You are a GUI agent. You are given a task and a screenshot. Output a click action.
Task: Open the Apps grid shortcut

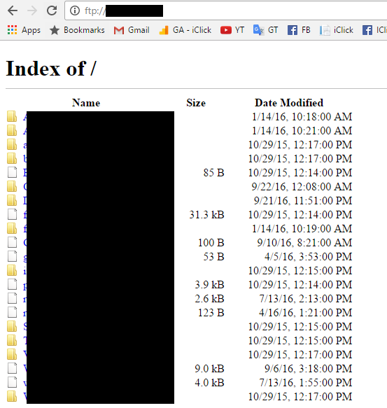[x=24, y=30]
